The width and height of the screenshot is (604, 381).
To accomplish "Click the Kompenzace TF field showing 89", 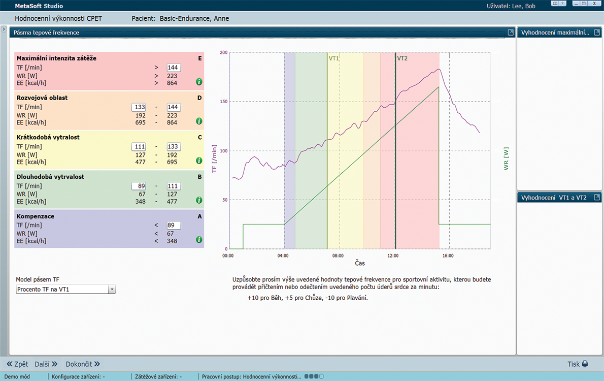I will [x=174, y=226].
